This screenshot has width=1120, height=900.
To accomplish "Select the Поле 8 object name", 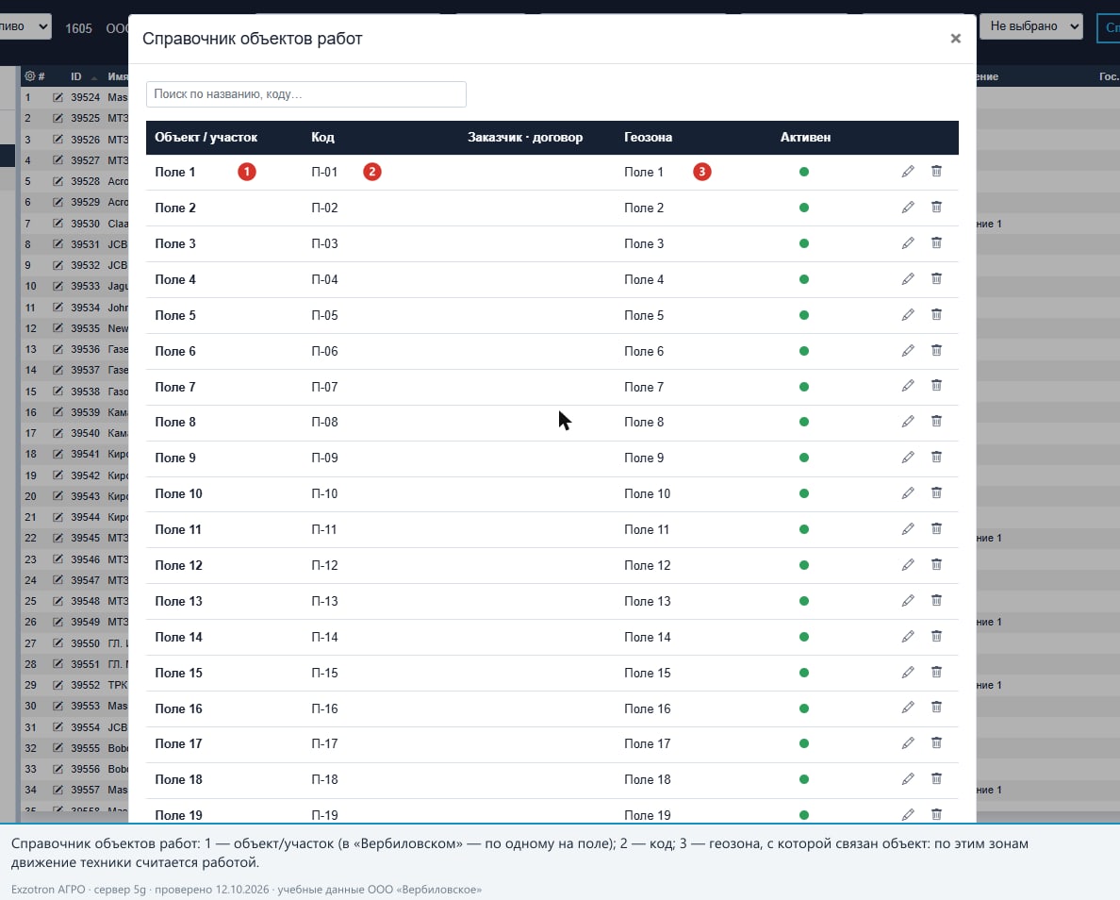I will (x=175, y=422).
